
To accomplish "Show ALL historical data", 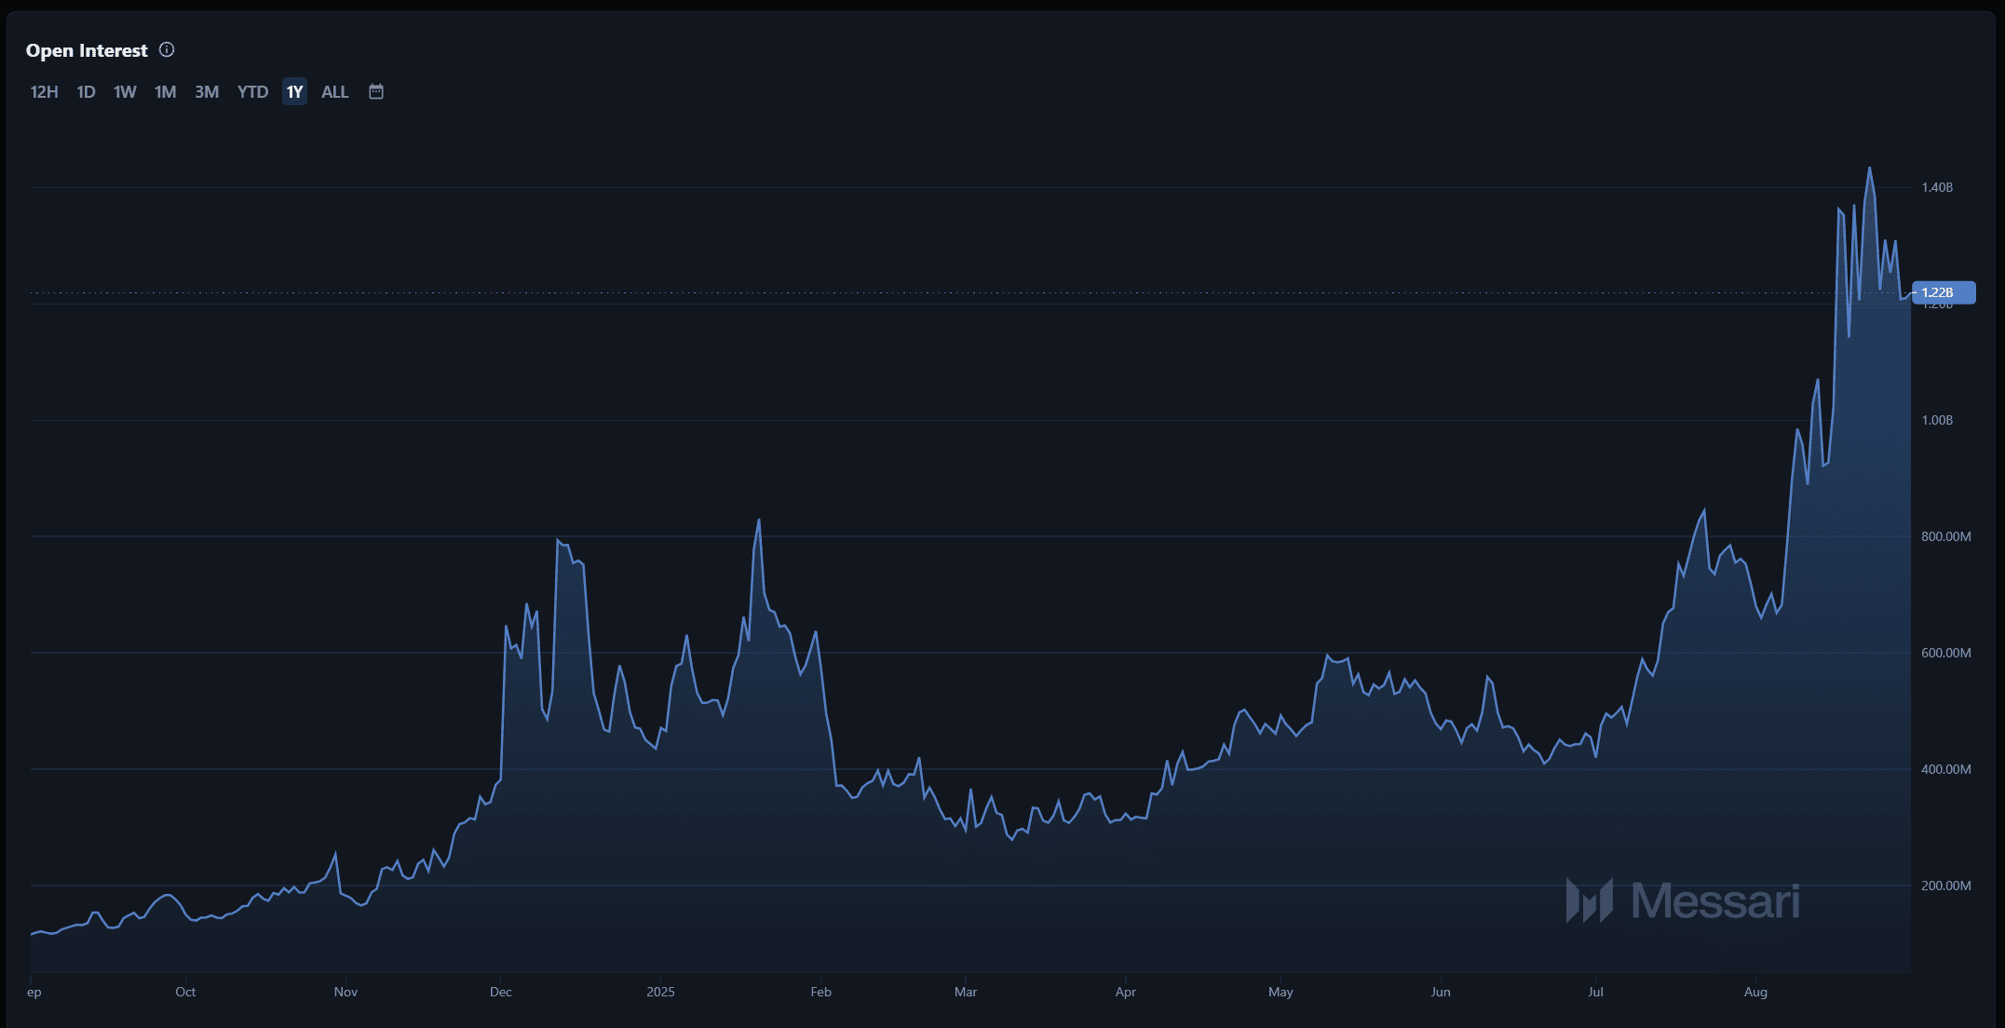I will [334, 92].
